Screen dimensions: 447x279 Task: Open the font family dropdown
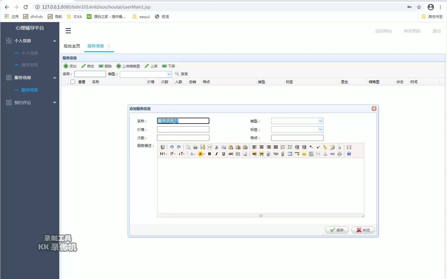pos(173,154)
